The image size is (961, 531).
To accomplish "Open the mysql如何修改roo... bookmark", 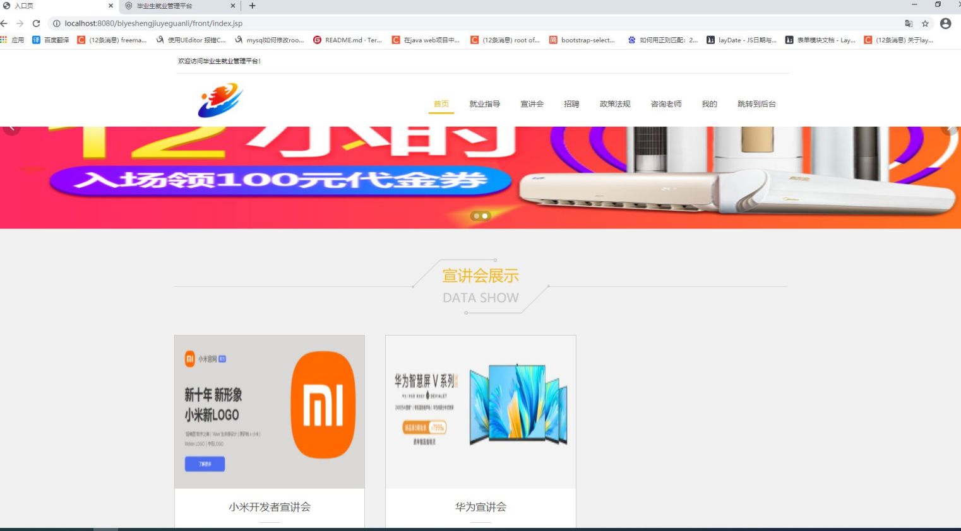I will click(x=269, y=40).
